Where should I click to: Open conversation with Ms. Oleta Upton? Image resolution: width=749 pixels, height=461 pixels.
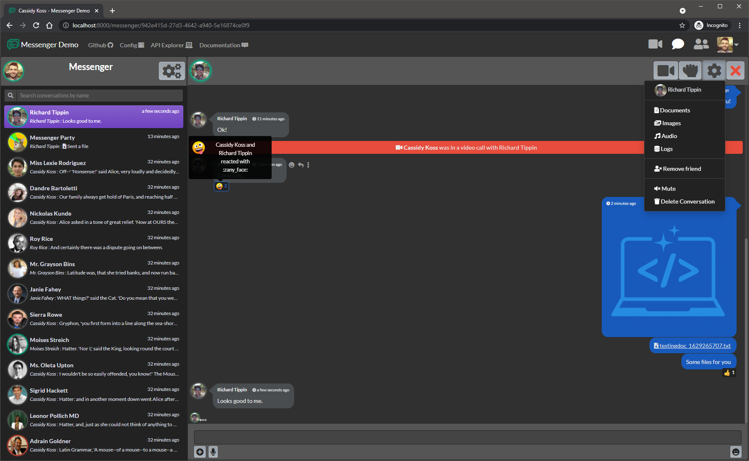pyautogui.click(x=94, y=370)
